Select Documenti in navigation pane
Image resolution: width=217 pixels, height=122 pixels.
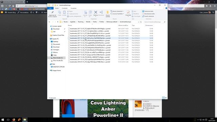coord(56,44)
